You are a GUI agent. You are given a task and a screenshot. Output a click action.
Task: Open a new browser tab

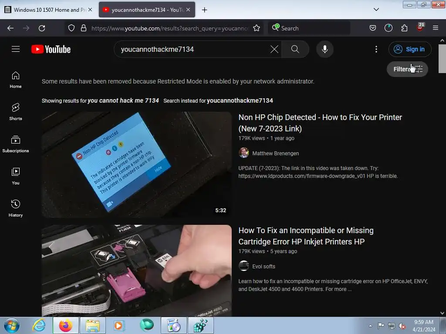[204, 10]
